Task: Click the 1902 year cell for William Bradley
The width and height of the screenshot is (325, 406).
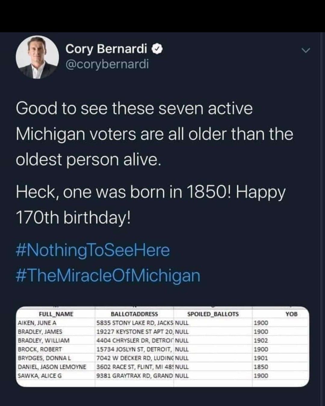Action: (x=261, y=340)
